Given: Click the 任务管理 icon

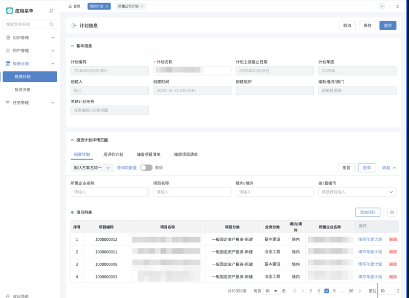Looking at the screenshot, I should click(x=8, y=103).
